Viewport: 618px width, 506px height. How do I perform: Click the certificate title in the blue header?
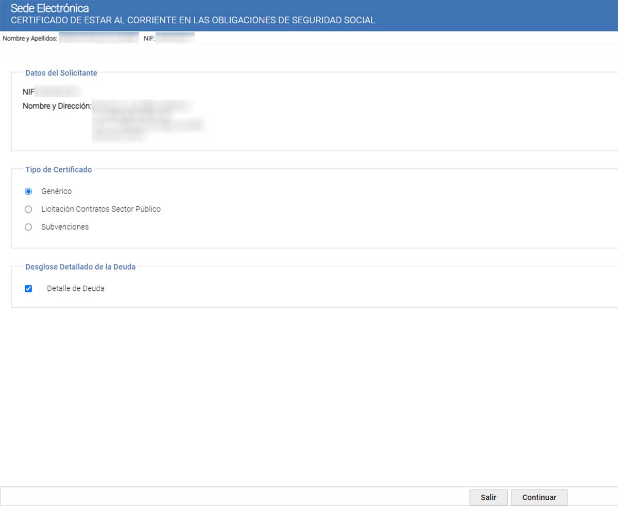coord(193,21)
